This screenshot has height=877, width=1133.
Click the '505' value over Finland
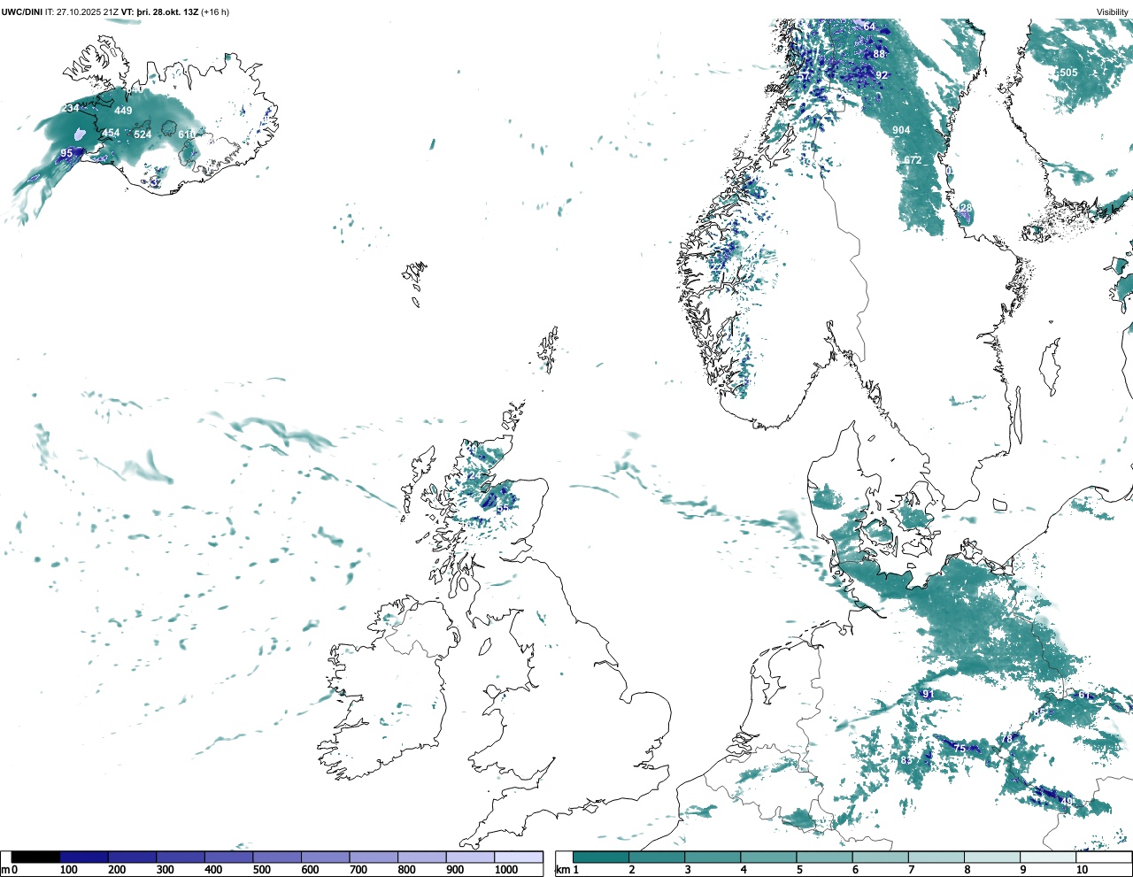coord(1068,73)
